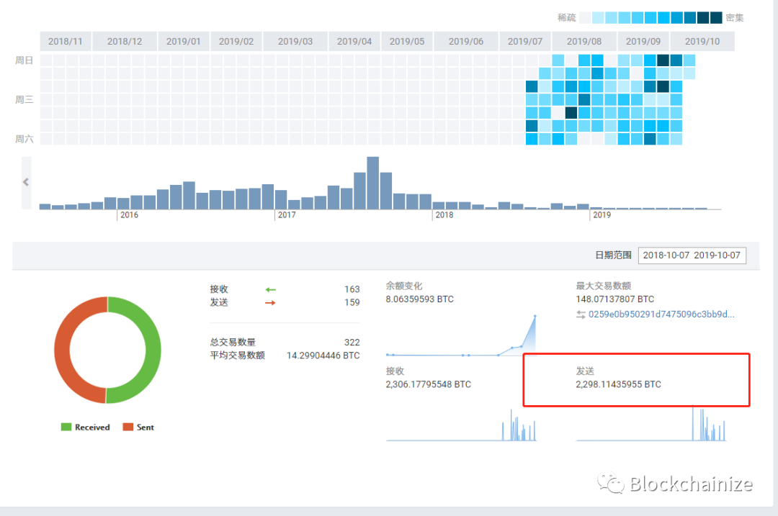The width and height of the screenshot is (778, 516).
Task: Click the orange sent arrow icon
Action: (x=270, y=303)
